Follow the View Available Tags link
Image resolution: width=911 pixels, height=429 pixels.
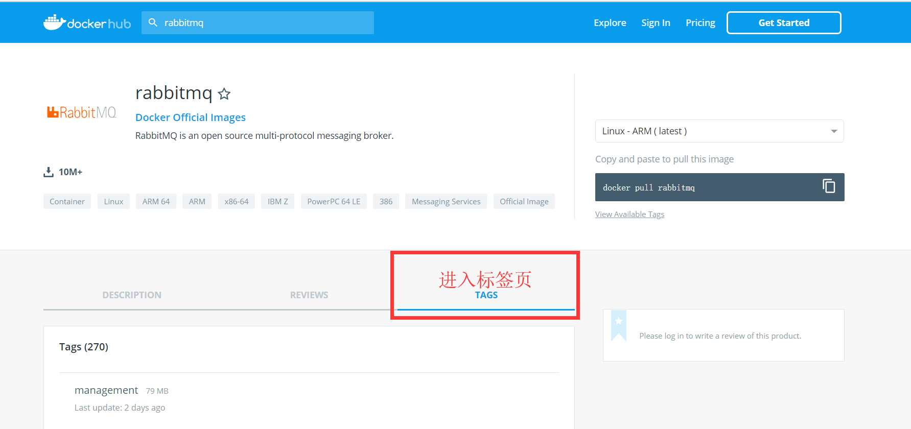click(x=629, y=214)
